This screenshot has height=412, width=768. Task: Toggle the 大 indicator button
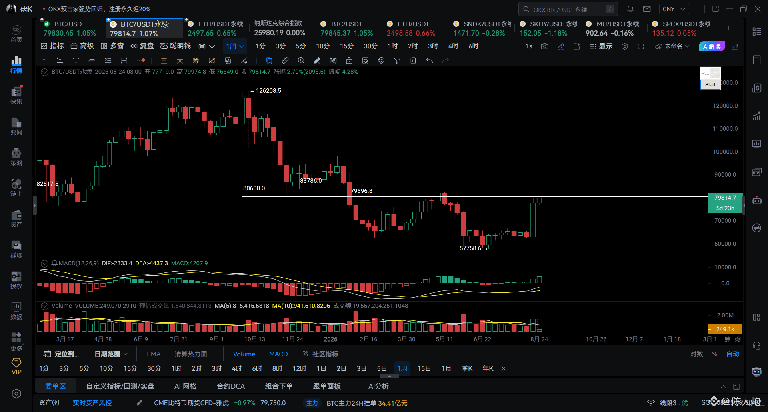click(180, 60)
